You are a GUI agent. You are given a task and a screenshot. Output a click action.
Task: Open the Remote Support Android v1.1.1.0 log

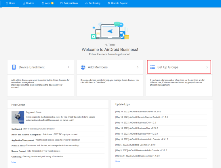(x=142, y=117)
